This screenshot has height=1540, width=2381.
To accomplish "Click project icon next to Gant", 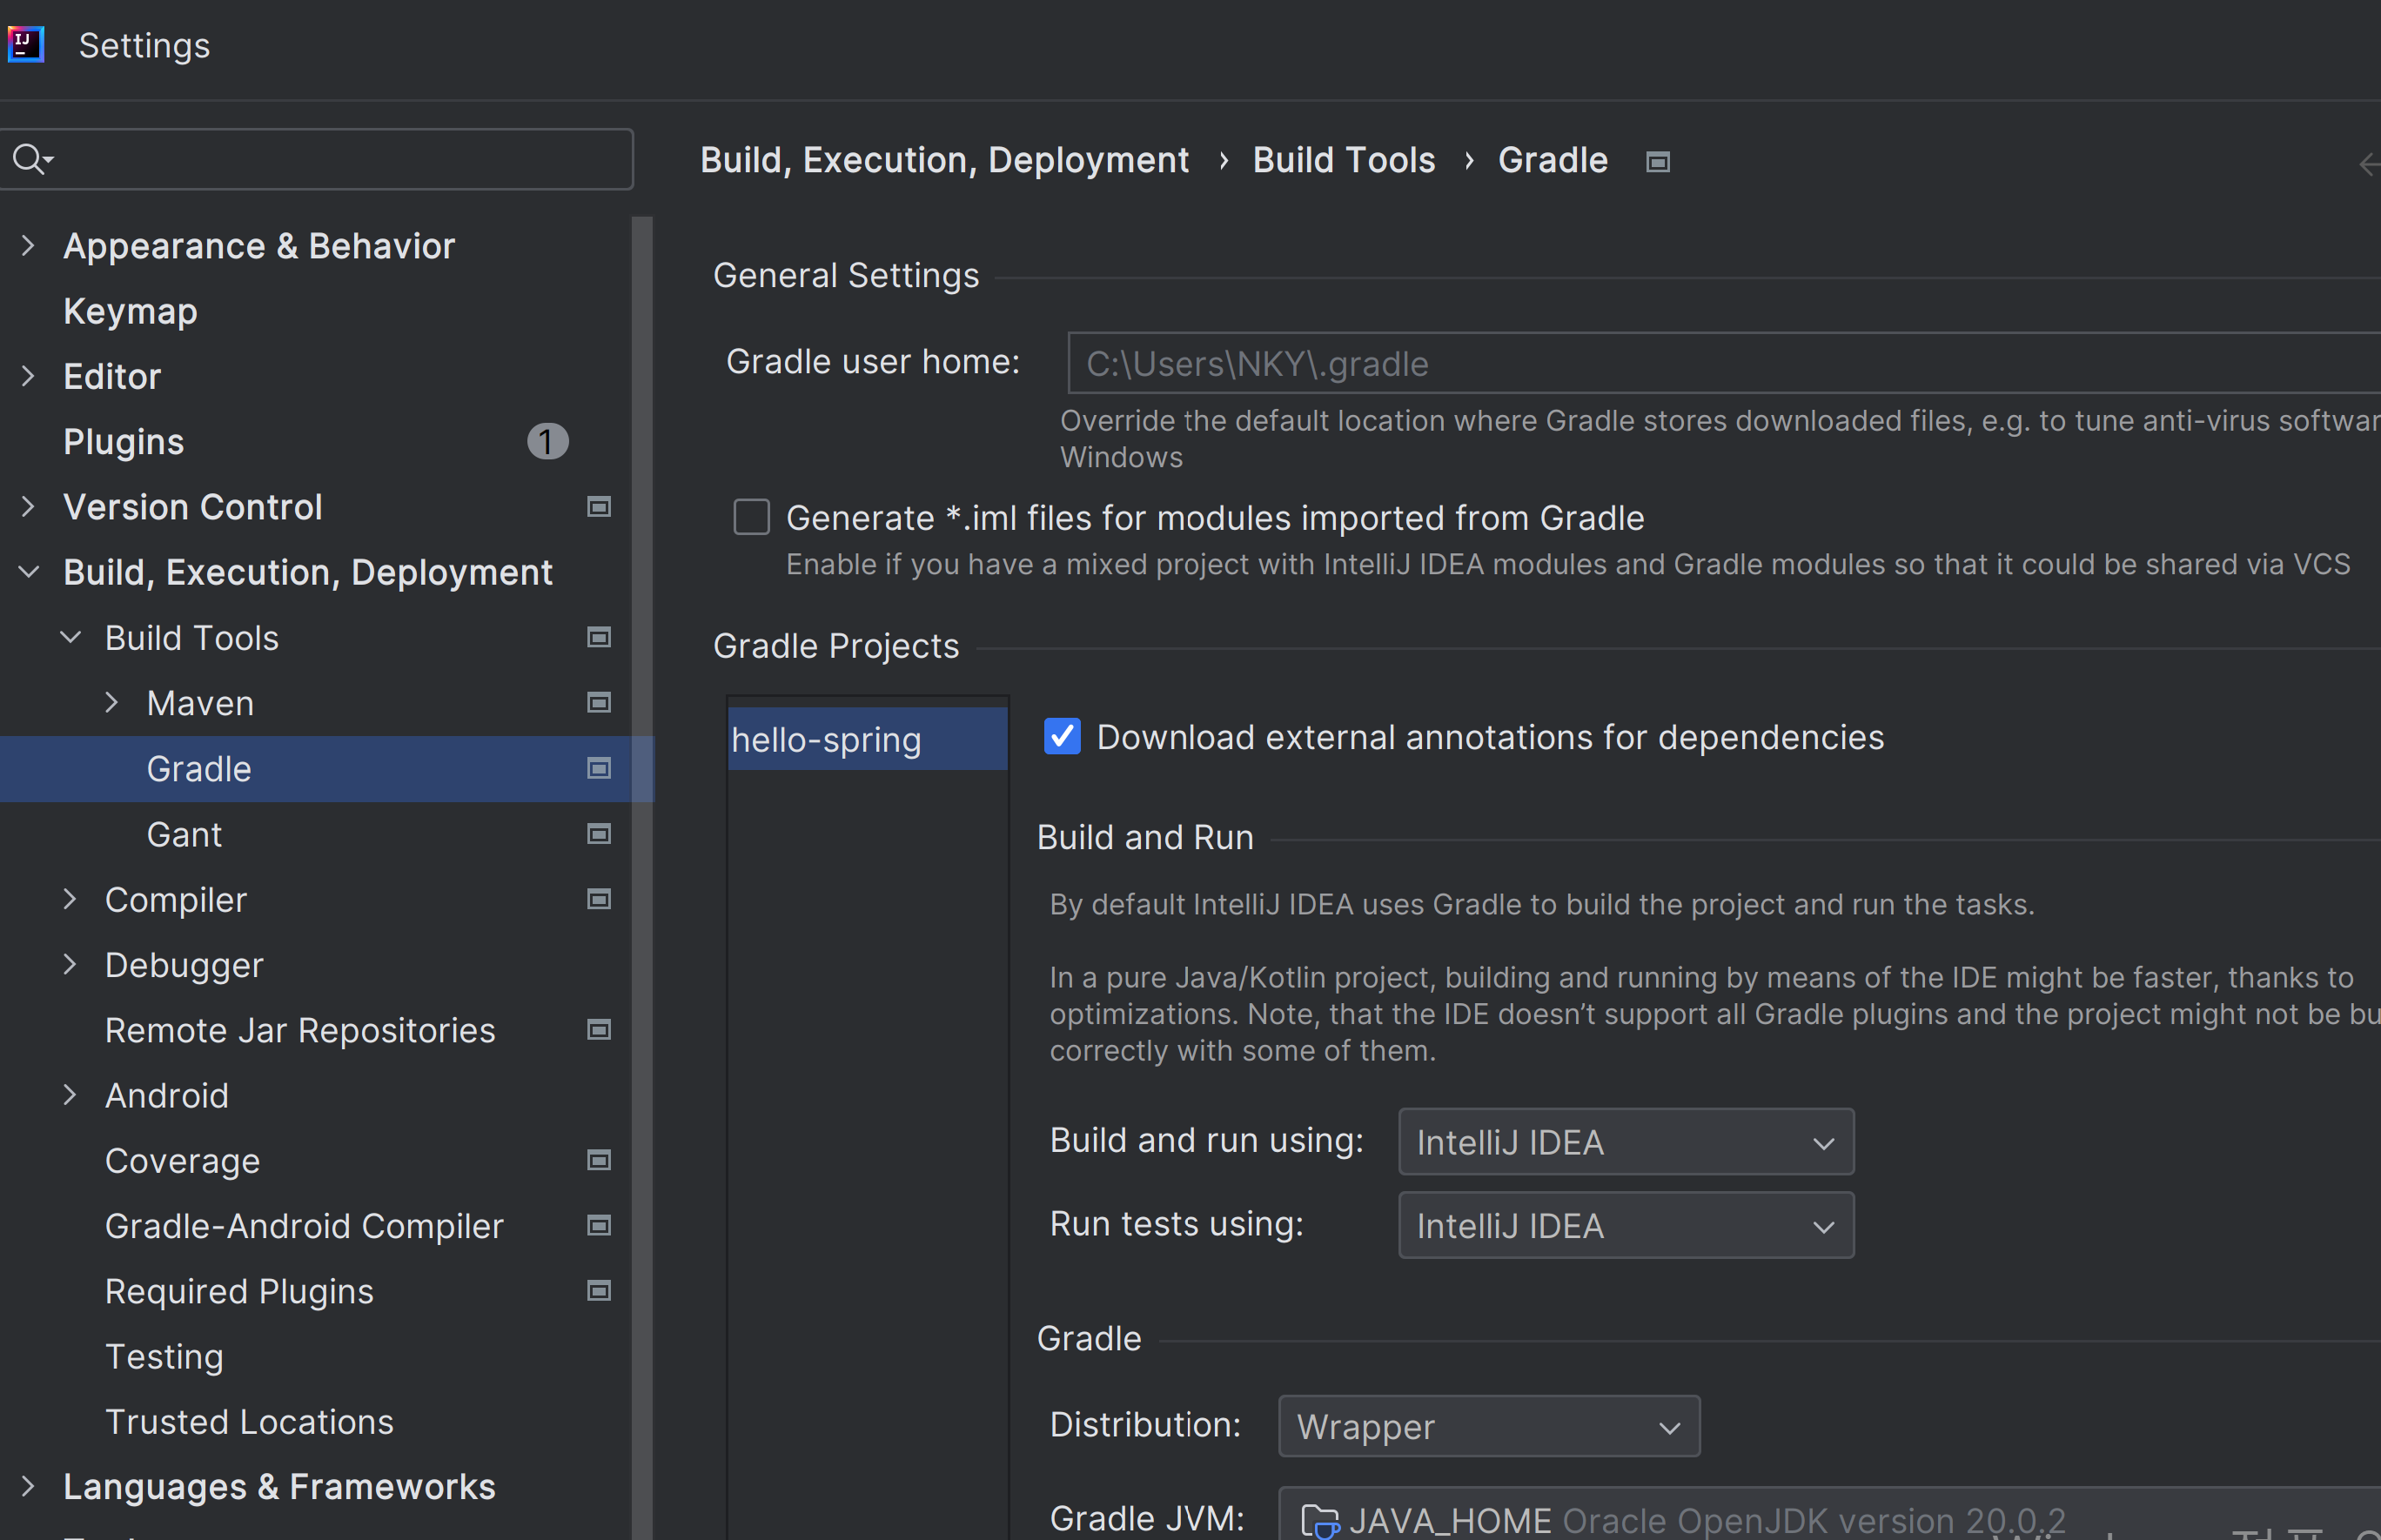I will pos(599,834).
